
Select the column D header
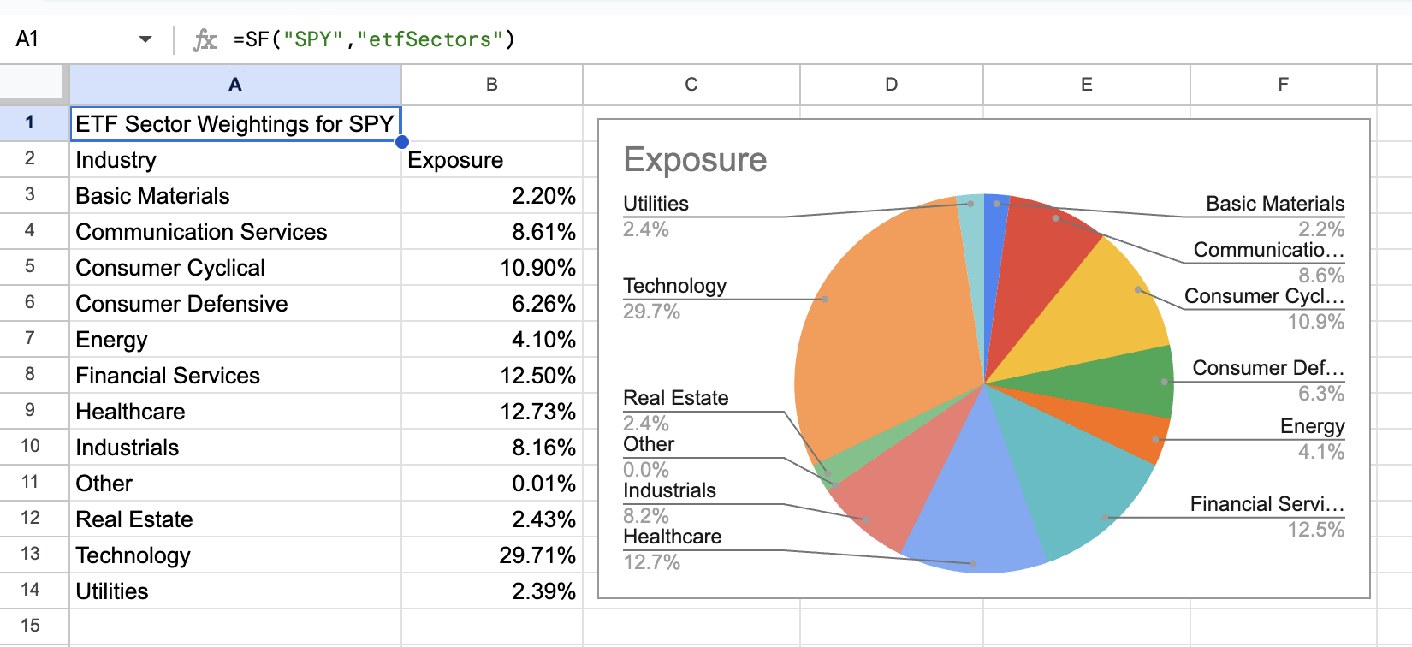pos(892,85)
